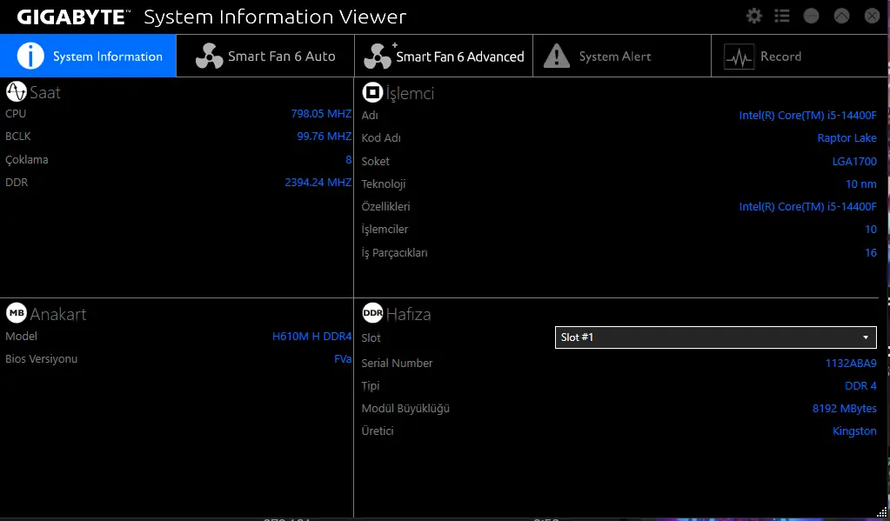Click the Saat clock waveform icon
Image resolution: width=890 pixels, height=521 pixels.
16,91
